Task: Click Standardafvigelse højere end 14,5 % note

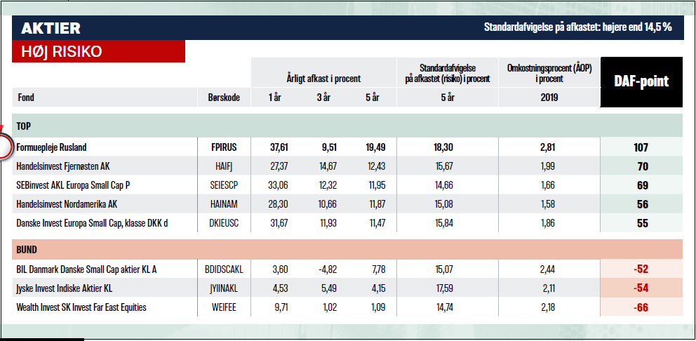Action: [578, 27]
